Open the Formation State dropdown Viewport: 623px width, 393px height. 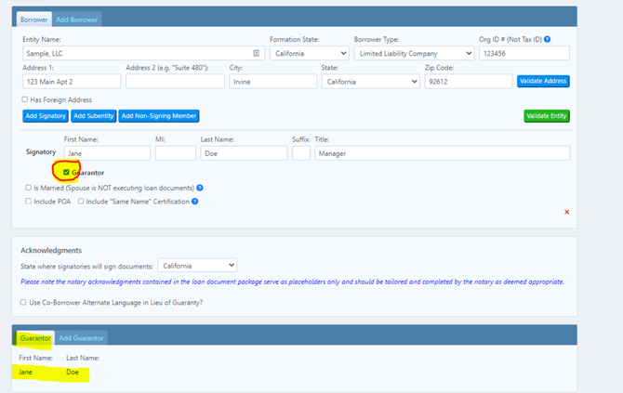(309, 54)
